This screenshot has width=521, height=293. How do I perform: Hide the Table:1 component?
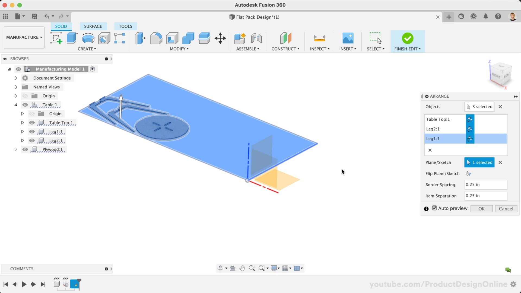pyautogui.click(x=25, y=105)
